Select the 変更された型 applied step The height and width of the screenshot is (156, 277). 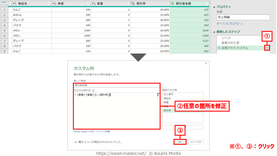(x=230, y=43)
